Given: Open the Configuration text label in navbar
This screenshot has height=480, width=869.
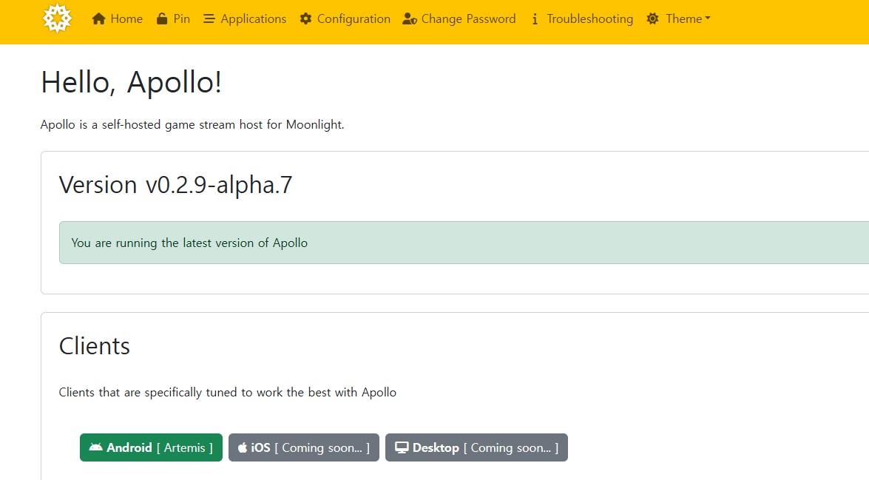Looking at the screenshot, I should click(354, 19).
